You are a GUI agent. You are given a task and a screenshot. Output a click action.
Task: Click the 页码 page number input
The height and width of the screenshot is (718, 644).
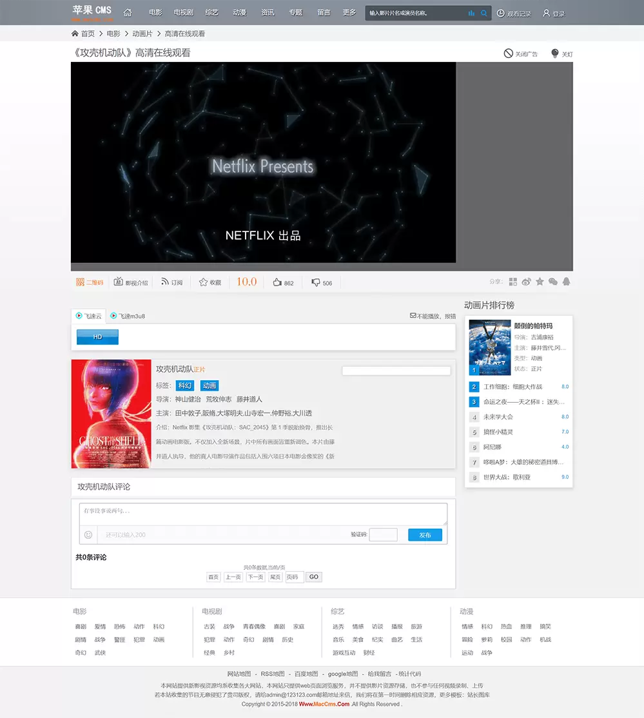click(295, 577)
